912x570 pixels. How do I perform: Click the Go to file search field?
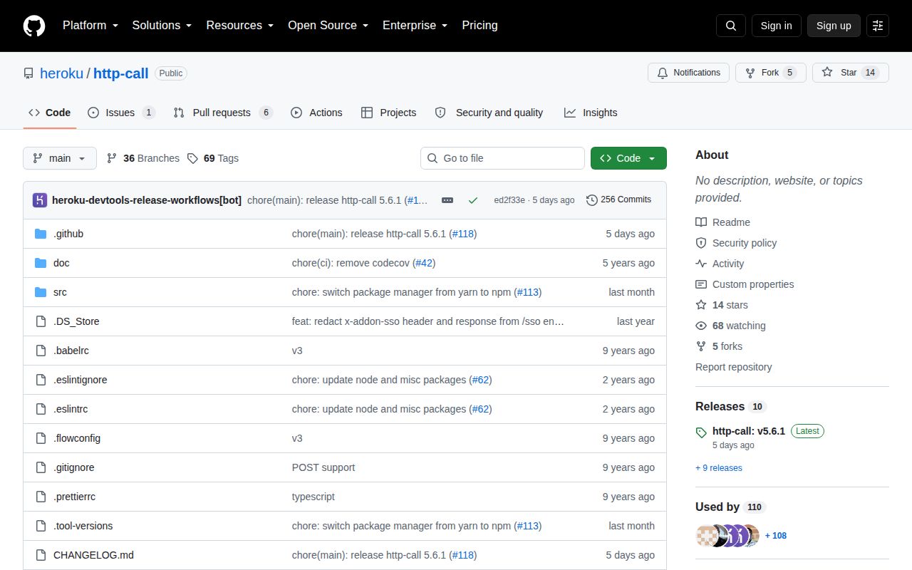point(502,158)
